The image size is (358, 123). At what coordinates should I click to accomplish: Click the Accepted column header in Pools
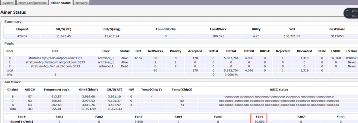coord(195,51)
